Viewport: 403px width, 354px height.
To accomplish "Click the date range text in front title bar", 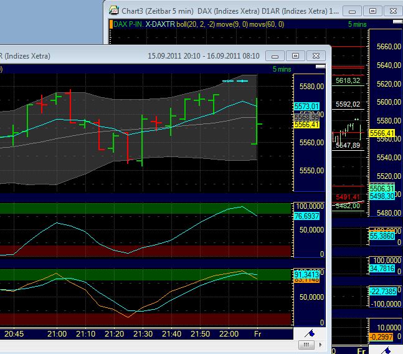I will coord(203,56).
